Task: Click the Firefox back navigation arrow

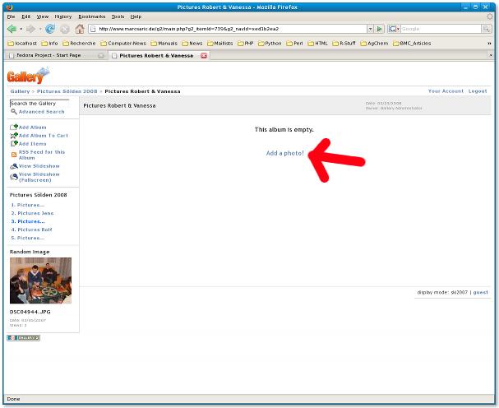Action: tap(13, 29)
